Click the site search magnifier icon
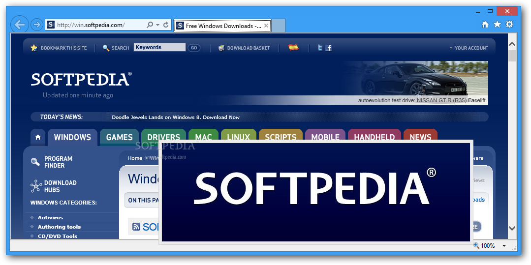 click(106, 48)
